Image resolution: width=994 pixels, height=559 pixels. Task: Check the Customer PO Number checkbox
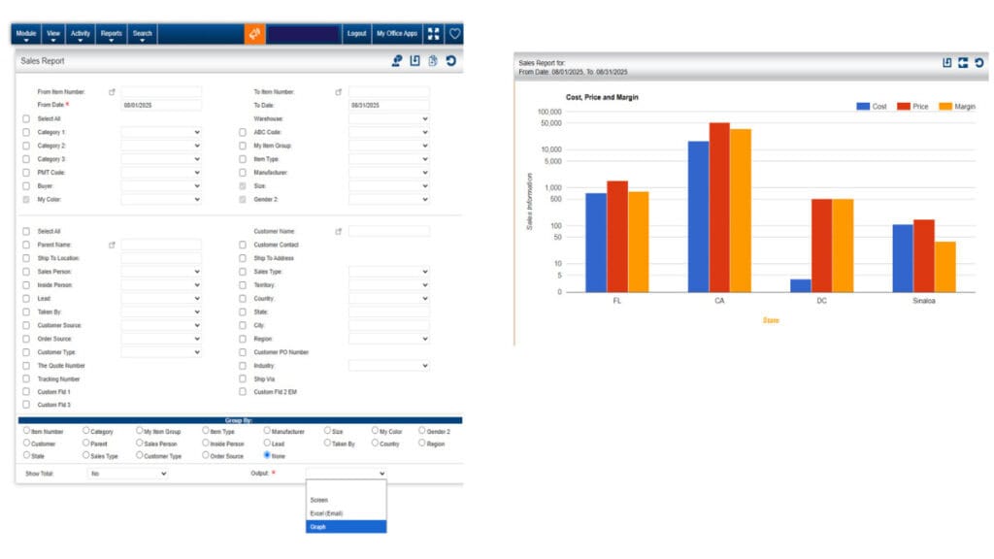pyautogui.click(x=242, y=352)
